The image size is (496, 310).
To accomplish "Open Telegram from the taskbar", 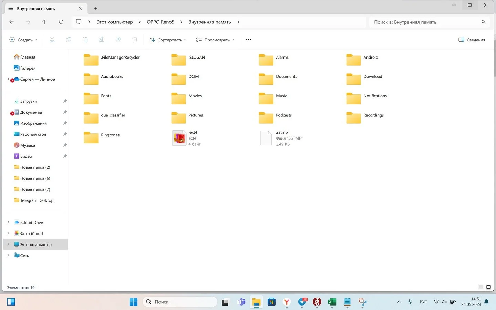I will pyautogui.click(x=302, y=302).
